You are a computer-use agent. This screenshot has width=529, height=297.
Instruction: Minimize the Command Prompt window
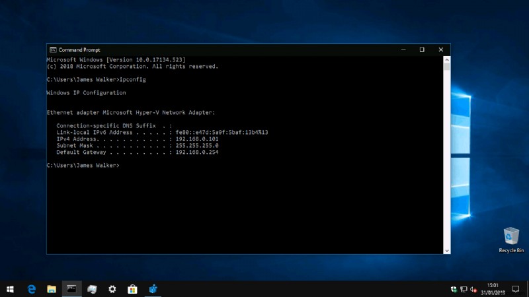pyautogui.click(x=403, y=49)
